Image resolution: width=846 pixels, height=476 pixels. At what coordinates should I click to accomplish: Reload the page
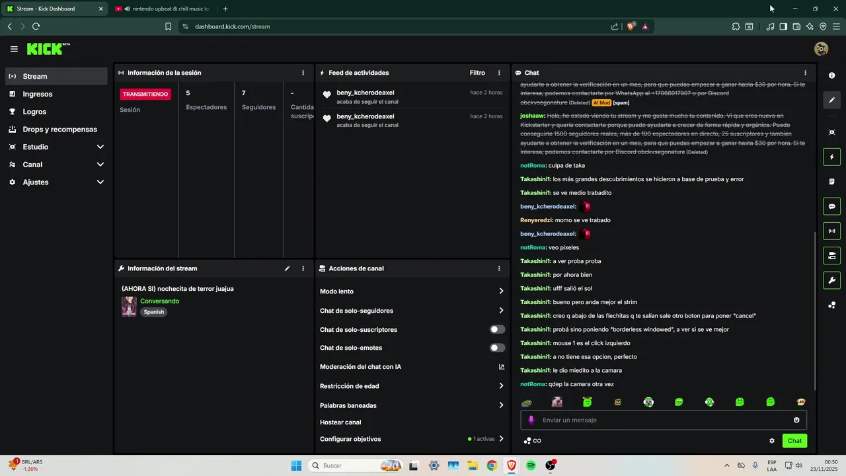[x=36, y=26]
